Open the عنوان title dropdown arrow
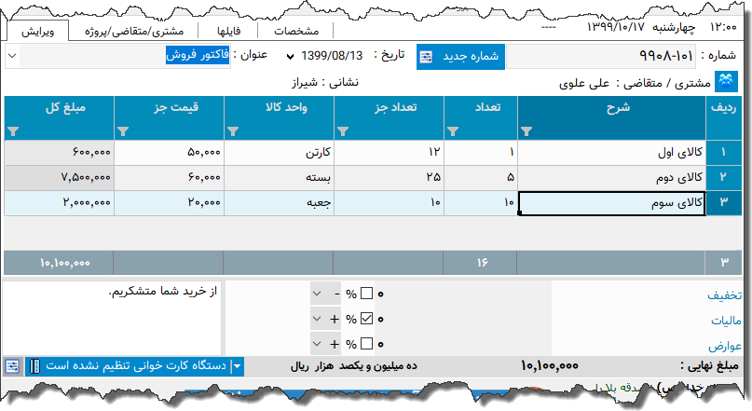The image size is (752, 411). point(12,56)
